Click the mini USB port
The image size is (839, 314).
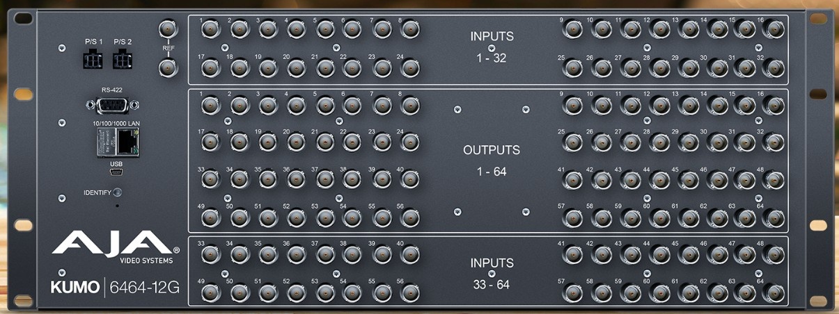[116, 172]
